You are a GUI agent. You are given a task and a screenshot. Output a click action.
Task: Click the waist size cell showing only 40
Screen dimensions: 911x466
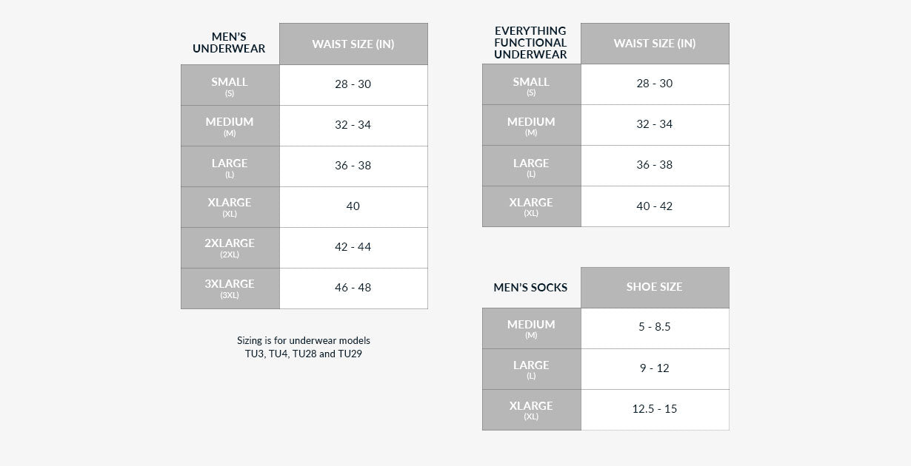pyautogui.click(x=353, y=206)
